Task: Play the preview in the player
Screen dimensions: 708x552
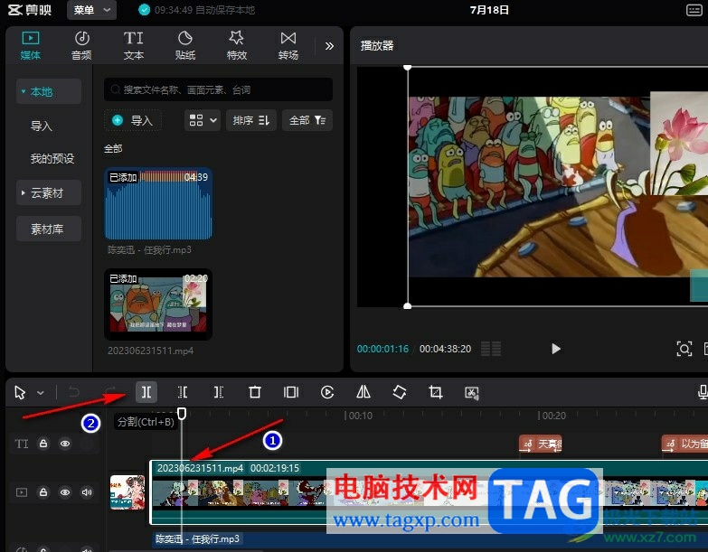Action: coord(556,349)
